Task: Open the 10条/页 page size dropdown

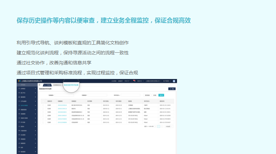Action: [169, 126]
